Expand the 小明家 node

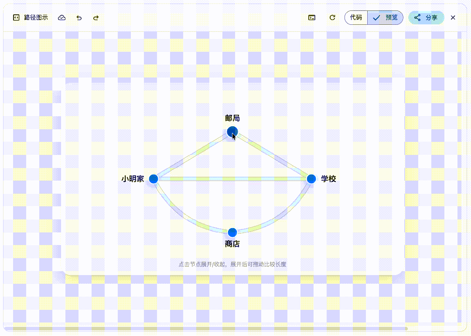click(x=154, y=178)
